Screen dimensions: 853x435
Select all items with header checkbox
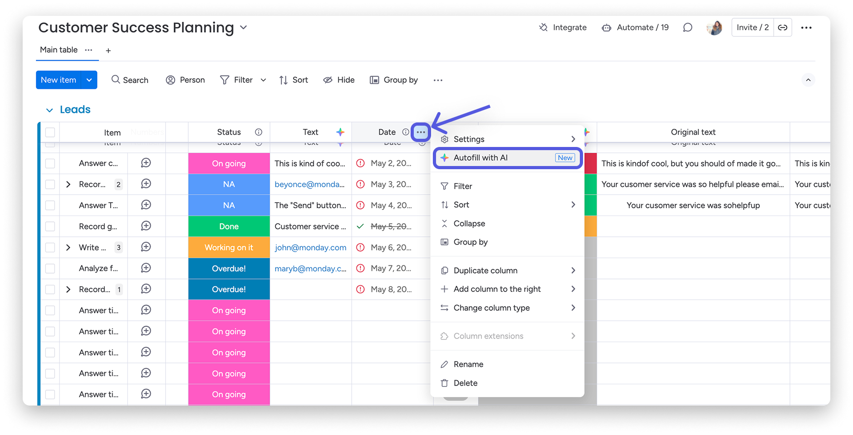(x=50, y=132)
